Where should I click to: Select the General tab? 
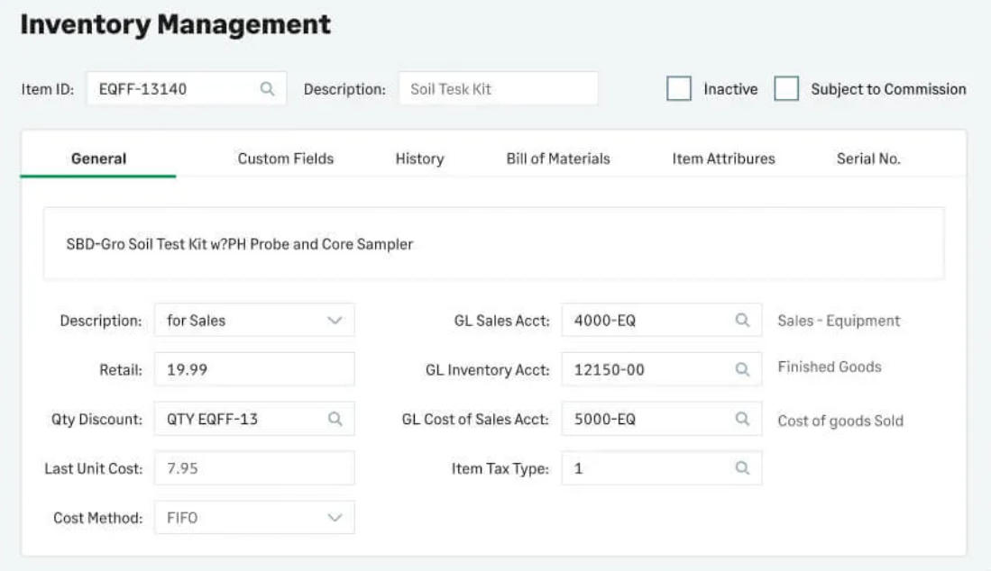pos(98,159)
